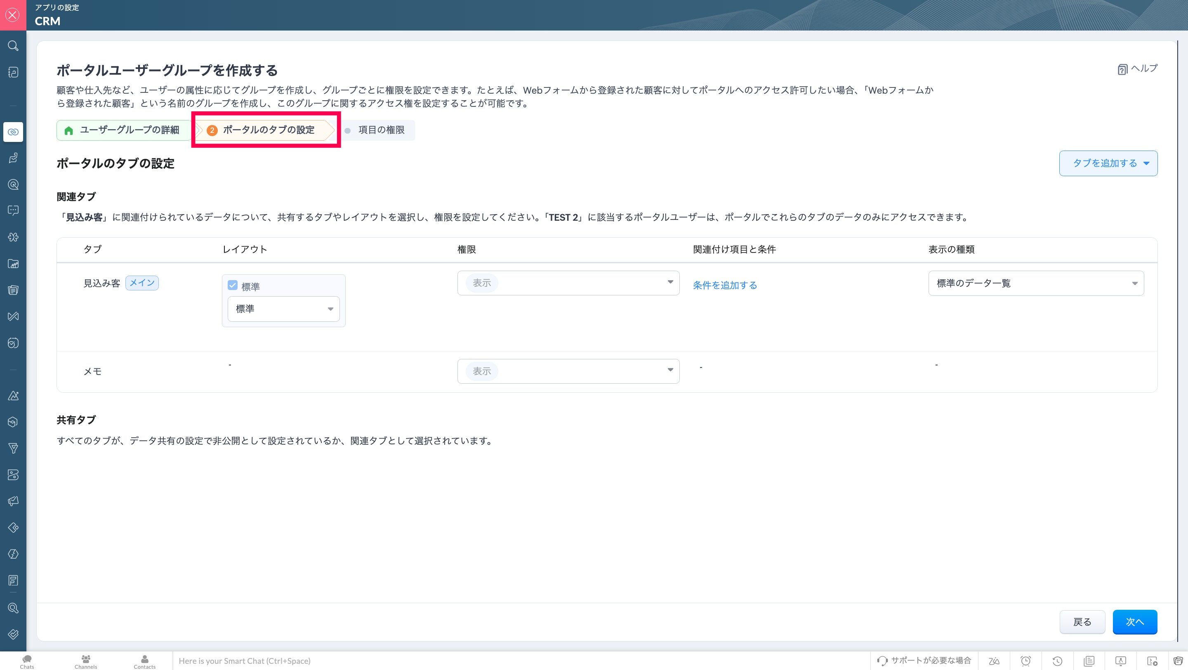Click the 条件を追加する link
Screen dimensions: 1188x670
[725, 285]
